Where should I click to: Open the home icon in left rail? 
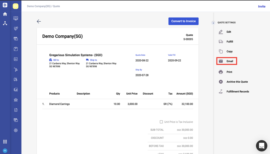pos(5,14)
